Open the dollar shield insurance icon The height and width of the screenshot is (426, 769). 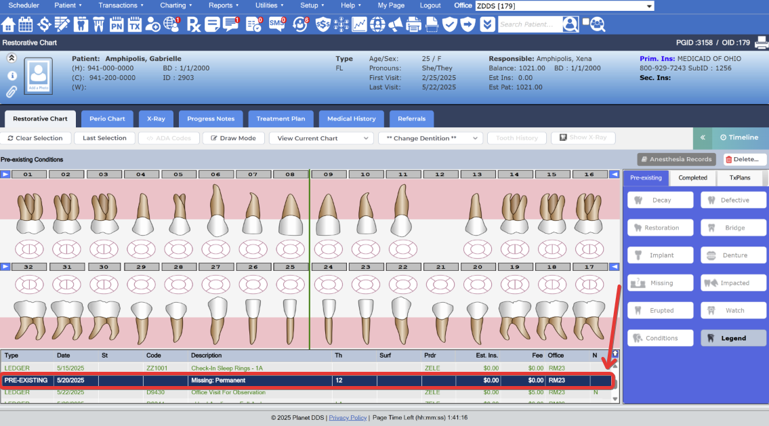[323, 24]
